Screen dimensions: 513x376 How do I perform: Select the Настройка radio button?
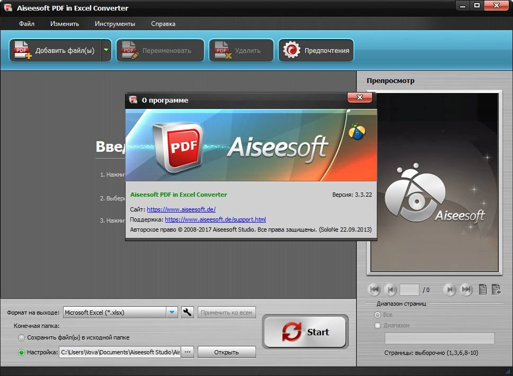[22, 352]
